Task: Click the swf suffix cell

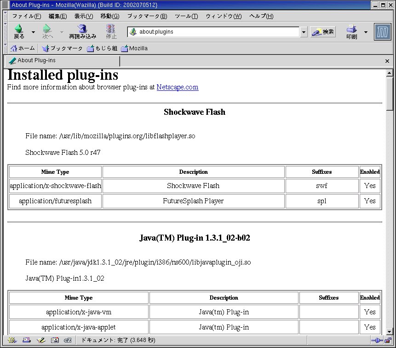Action: (x=322, y=186)
